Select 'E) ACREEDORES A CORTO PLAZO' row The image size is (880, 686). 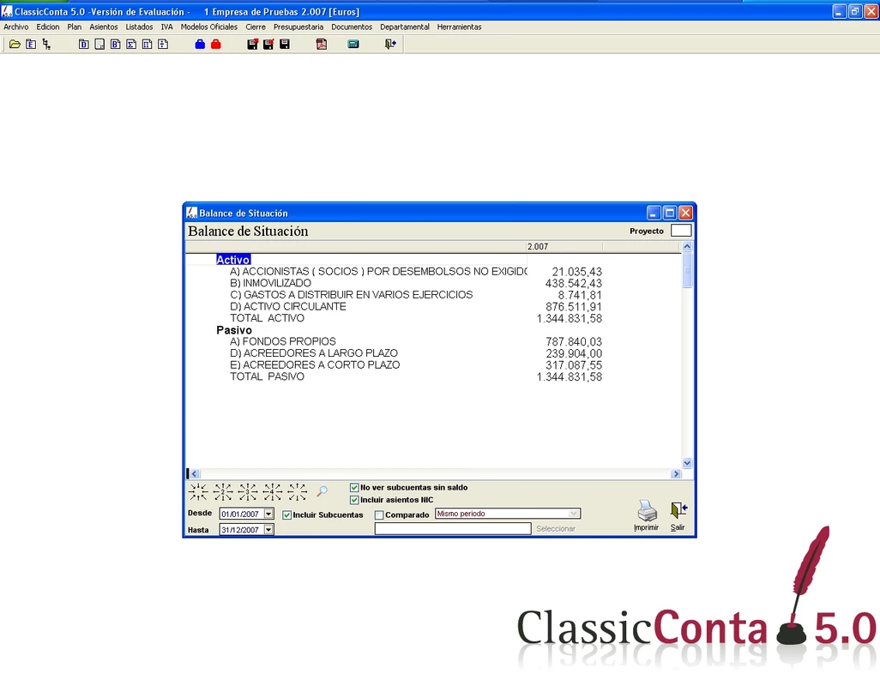point(315,365)
